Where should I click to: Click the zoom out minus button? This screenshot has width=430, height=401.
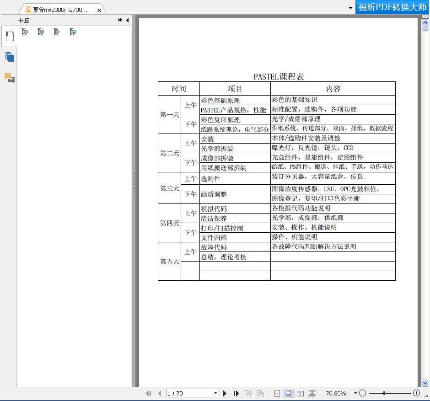pos(363,393)
